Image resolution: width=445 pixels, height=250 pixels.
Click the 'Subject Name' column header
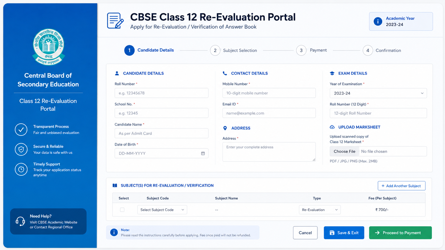pos(226,198)
